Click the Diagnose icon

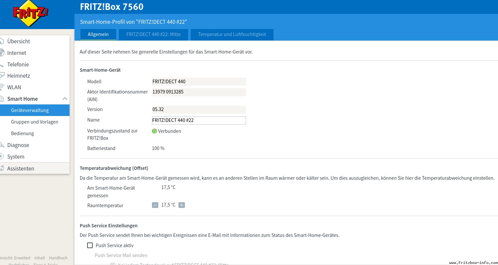click(x=2, y=145)
